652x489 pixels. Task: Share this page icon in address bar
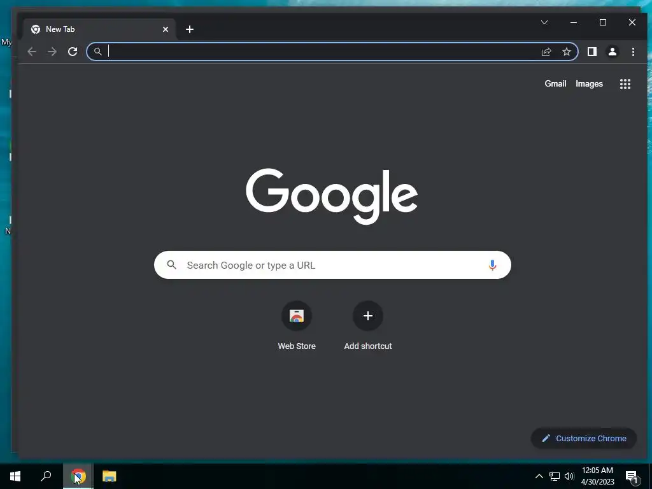tap(546, 52)
